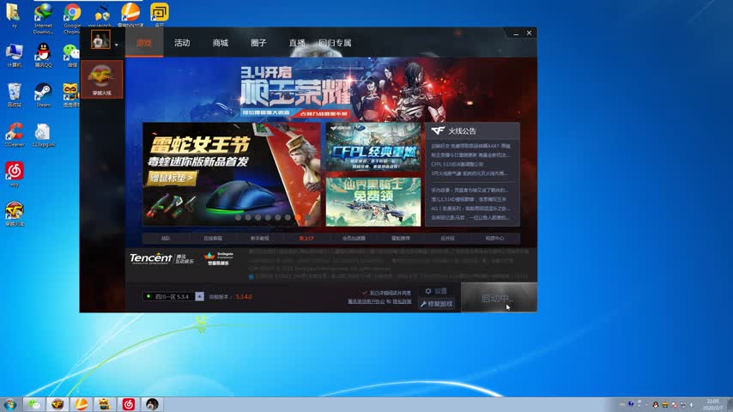Image resolution: width=733 pixels, height=412 pixels.
Task: Select the CrossFire game tile in the sidebar
Action: 101,79
